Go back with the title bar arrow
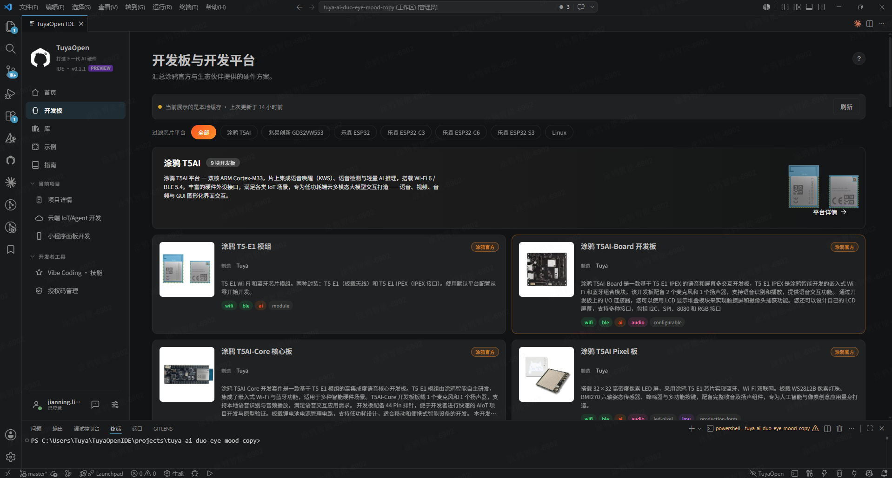 (300, 7)
